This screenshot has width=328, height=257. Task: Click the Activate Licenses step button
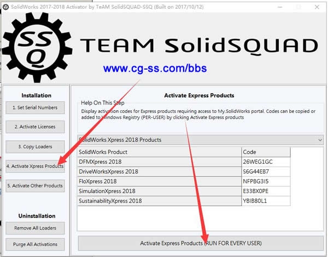[35, 127]
